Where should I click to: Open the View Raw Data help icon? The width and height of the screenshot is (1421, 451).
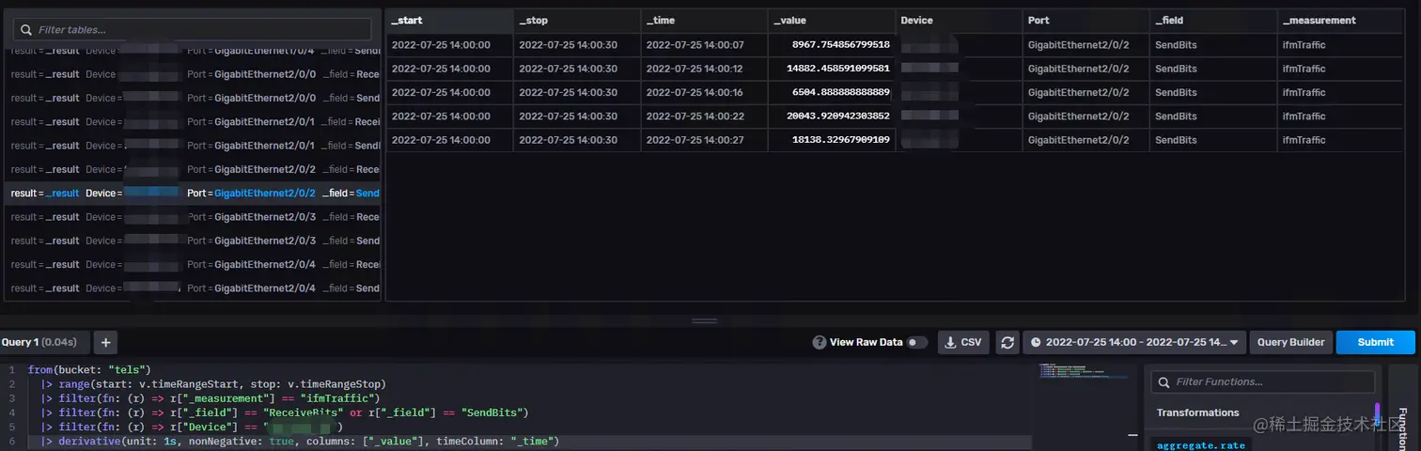[820, 343]
